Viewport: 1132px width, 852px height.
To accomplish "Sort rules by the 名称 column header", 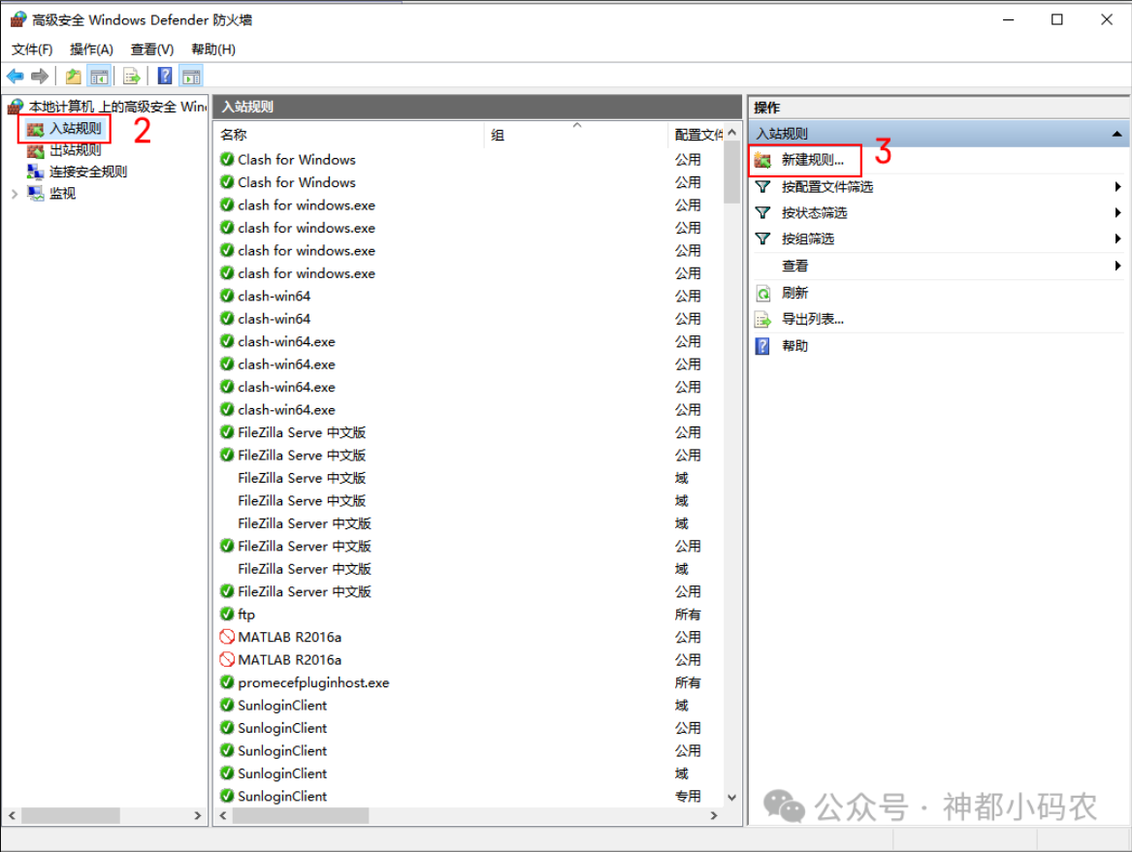I will [350, 135].
